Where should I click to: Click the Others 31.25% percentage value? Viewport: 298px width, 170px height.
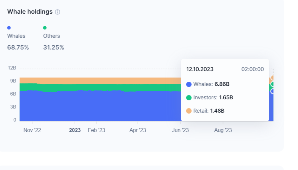pos(54,47)
